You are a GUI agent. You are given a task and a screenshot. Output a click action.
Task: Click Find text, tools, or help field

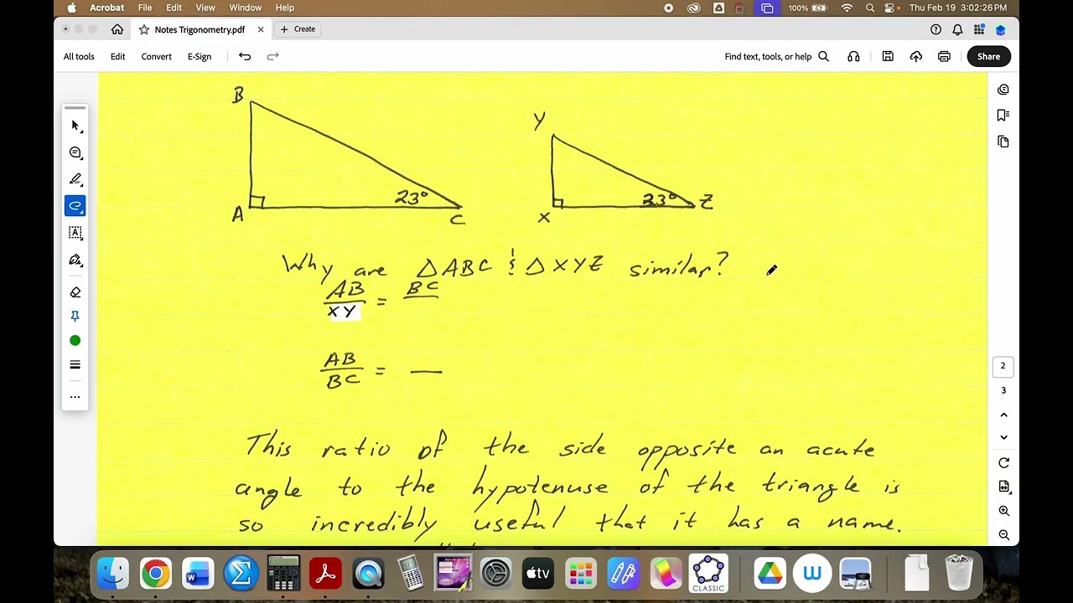[x=768, y=56]
